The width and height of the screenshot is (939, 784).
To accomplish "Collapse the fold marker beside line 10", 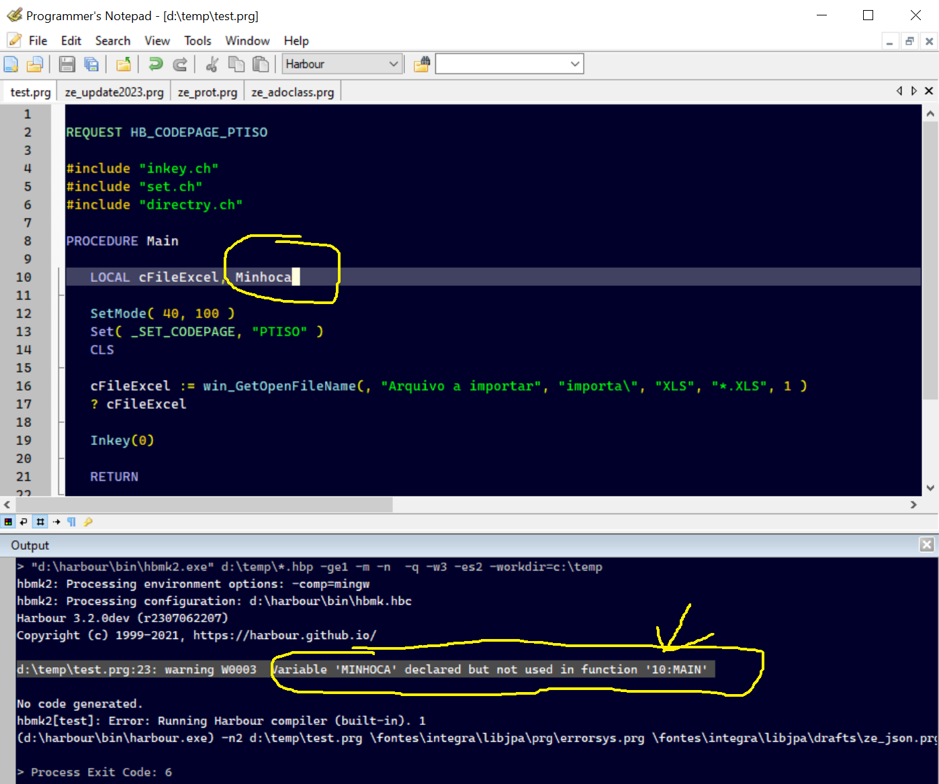I will point(61,277).
